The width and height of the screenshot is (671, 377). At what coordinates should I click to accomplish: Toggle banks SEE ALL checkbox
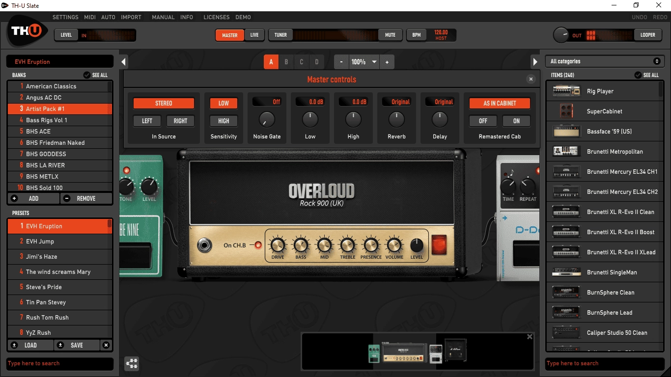pyautogui.click(x=87, y=75)
